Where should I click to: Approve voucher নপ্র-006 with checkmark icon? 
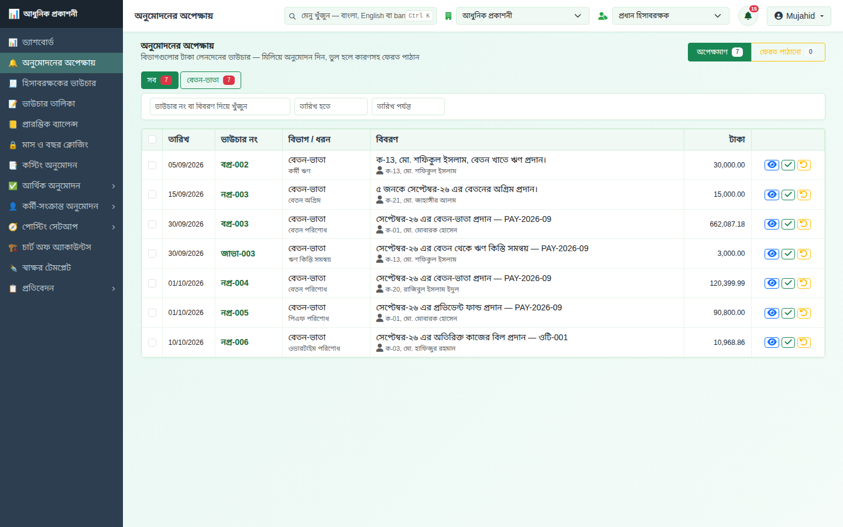(788, 343)
